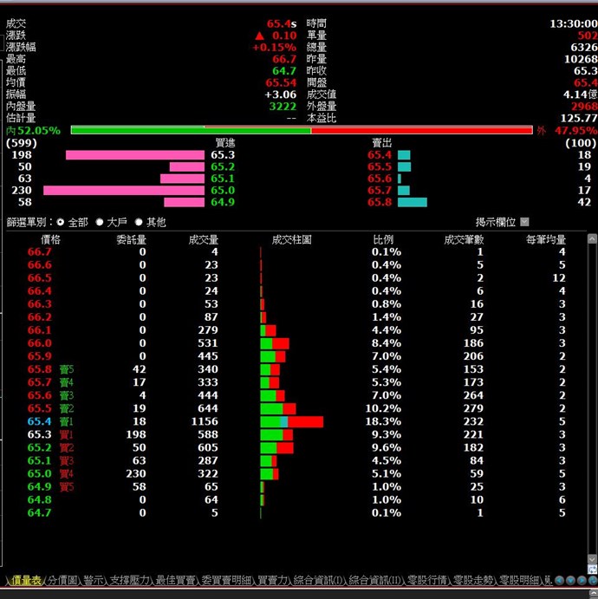Click bid price 65.3 in 買進 column
Screen dimensions: 598x599
[x=223, y=155]
